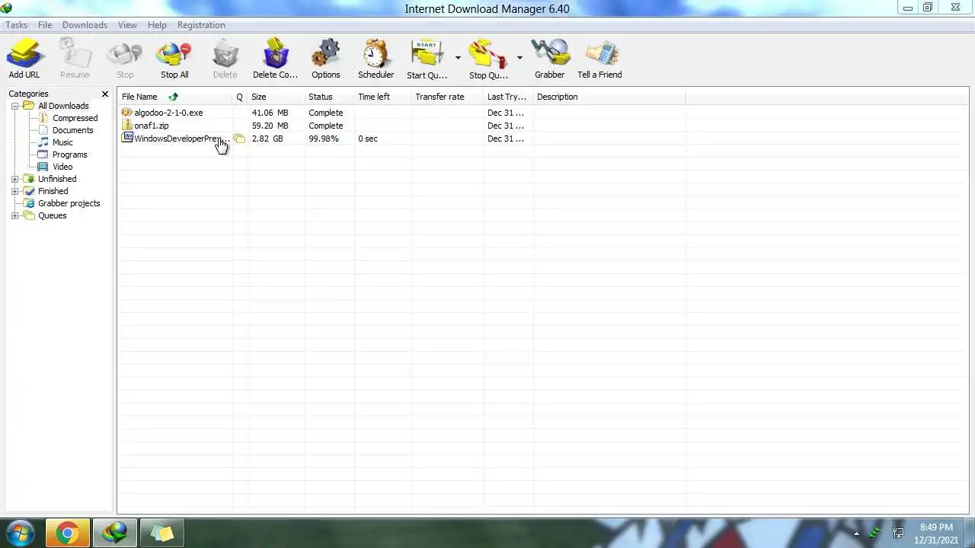This screenshot has width=975, height=548.
Task: Select the Compressed category
Action: click(75, 118)
